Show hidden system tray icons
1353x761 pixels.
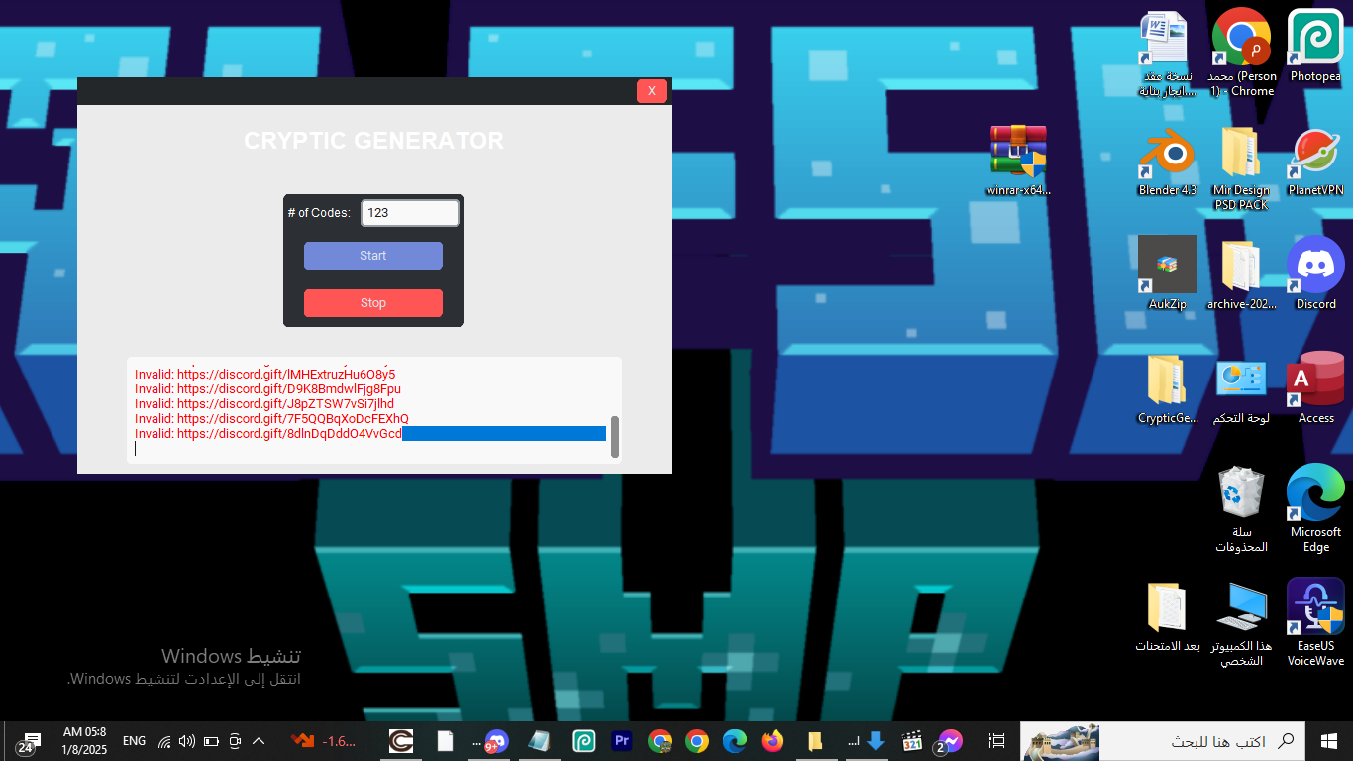tap(259, 741)
